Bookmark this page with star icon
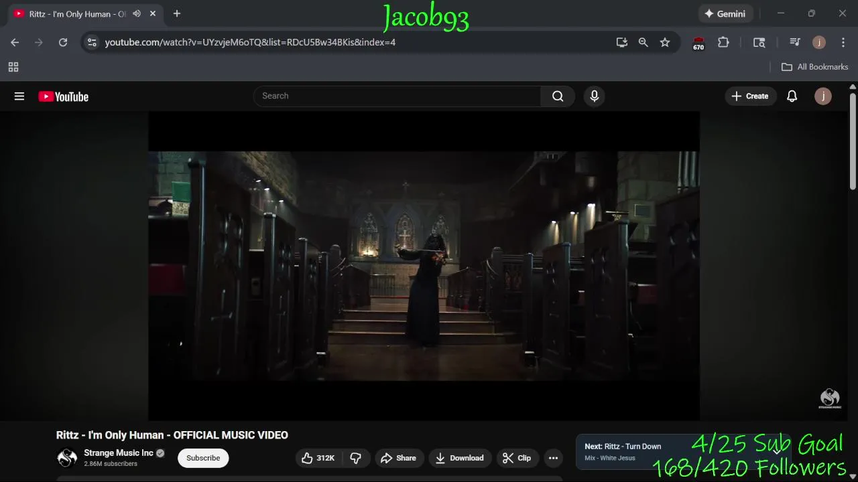858x482 pixels. pos(665,42)
